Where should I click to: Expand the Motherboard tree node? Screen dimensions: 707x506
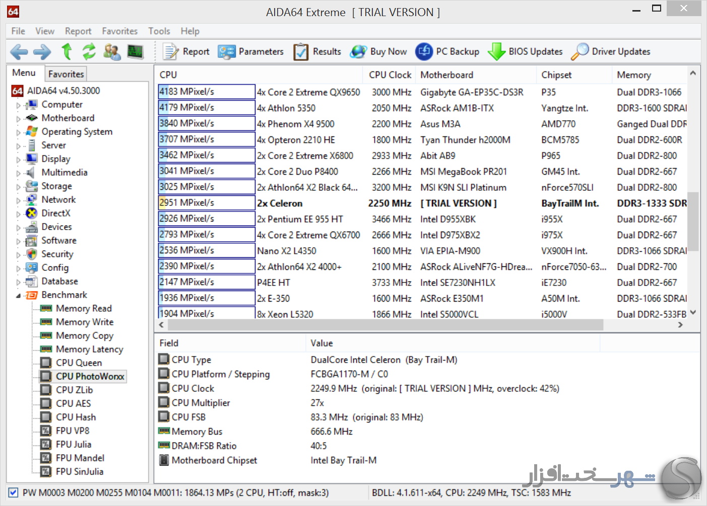19,119
